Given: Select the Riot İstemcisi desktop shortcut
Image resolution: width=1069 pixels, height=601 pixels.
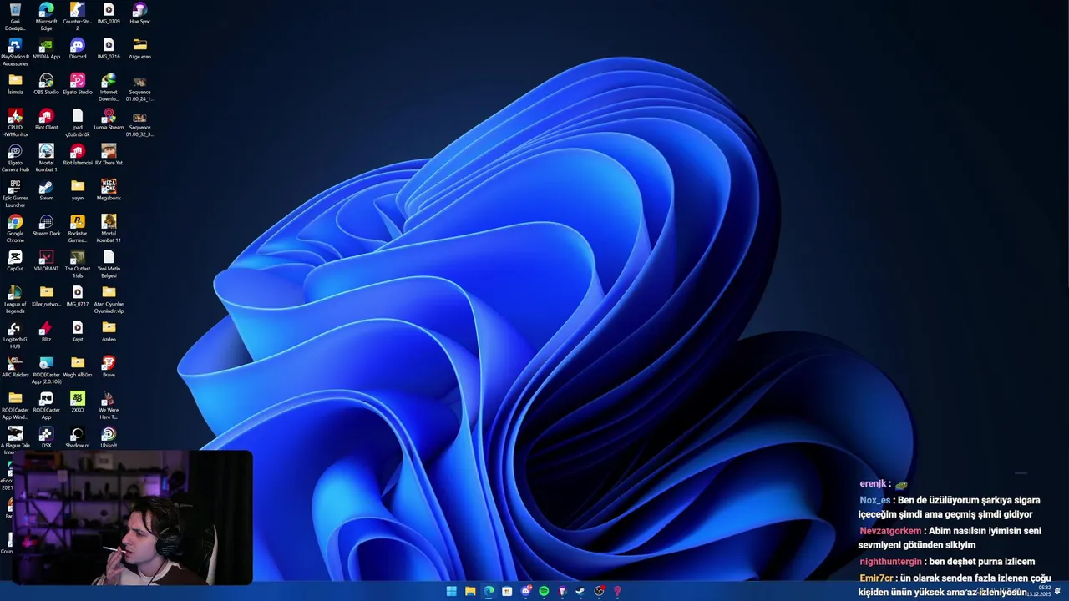Looking at the screenshot, I should pyautogui.click(x=77, y=154).
